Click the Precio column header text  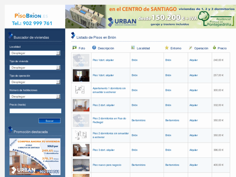(222, 48)
